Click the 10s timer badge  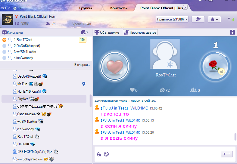click(83, 40)
